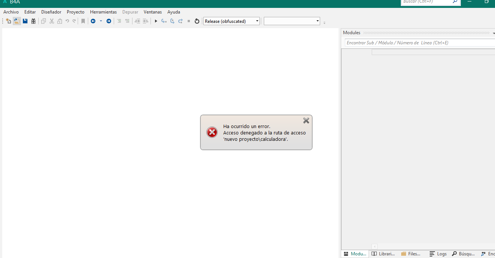Collapse the Modules panel via its chevron

point(493,33)
